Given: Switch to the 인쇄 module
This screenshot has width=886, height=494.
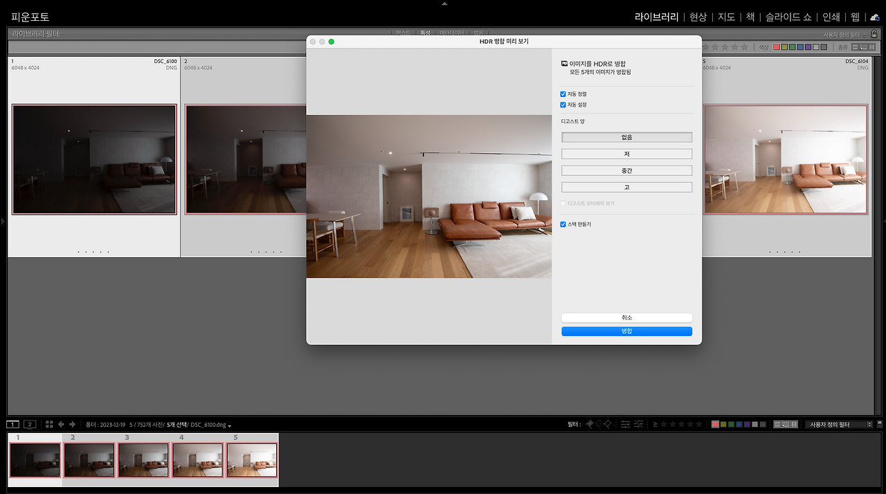Looking at the screenshot, I should (x=831, y=17).
